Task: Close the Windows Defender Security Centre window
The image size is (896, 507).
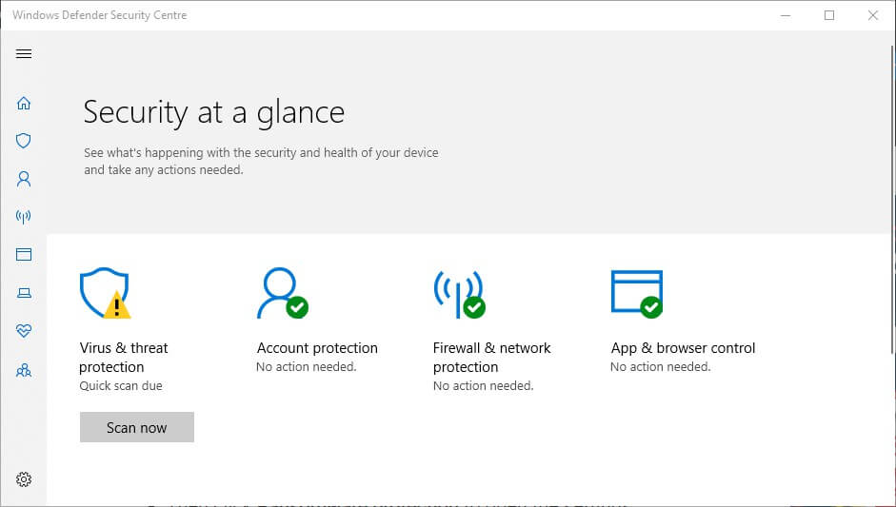Action: tap(872, 15)
